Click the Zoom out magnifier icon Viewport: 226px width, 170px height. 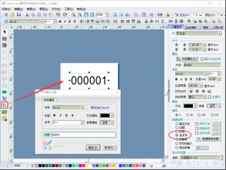[x=80, y=15]
